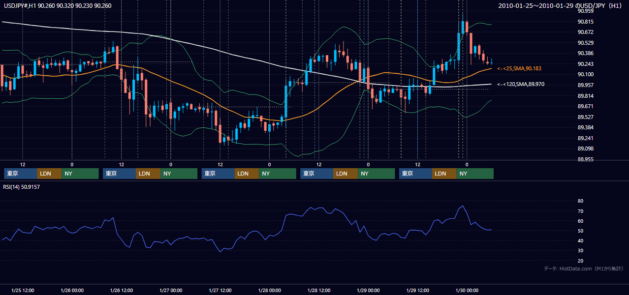The width and height of the screenshot is (629, 295).
Task: Click the 90.815 price axis label
Action: (586, 22)
